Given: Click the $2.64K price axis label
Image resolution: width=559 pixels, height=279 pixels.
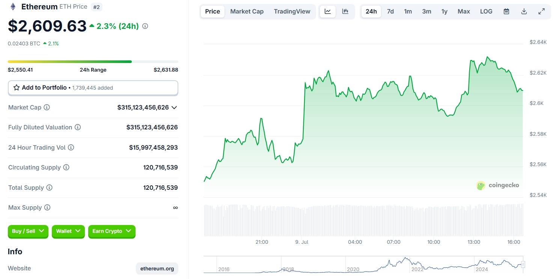Looking at the screenshot, I should [x=538, y=42].
